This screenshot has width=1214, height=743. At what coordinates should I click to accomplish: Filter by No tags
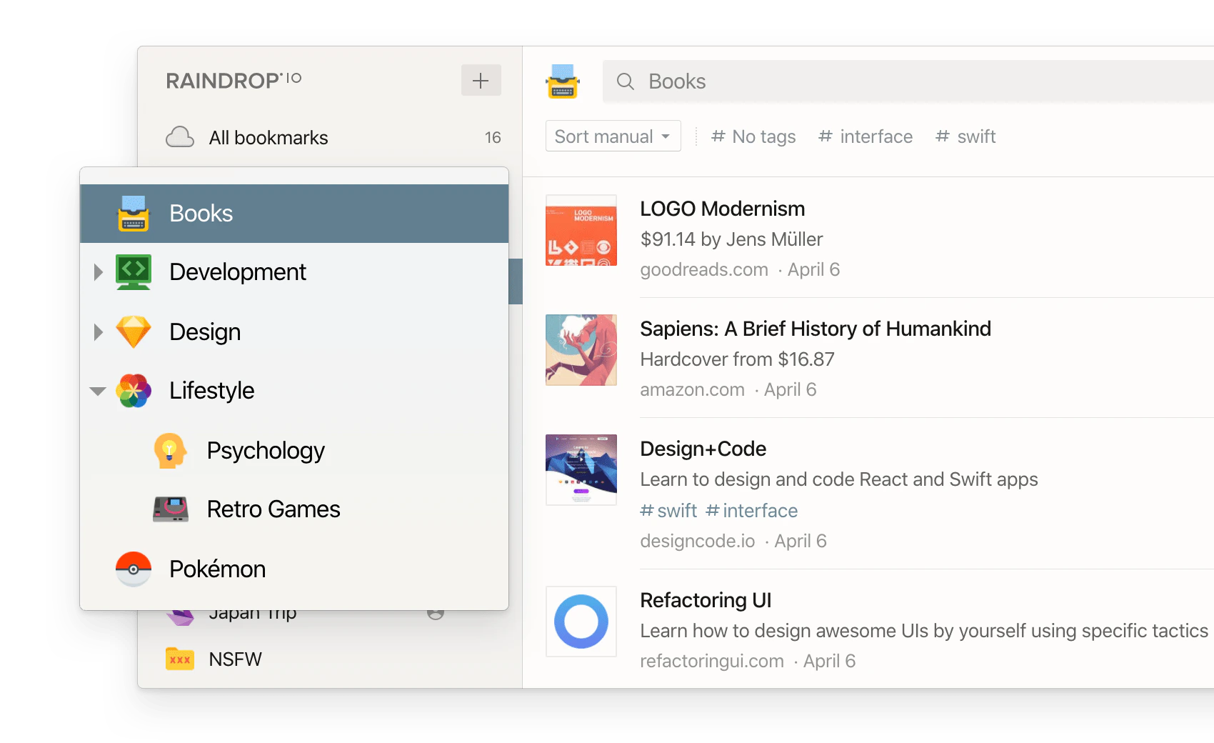click(x=753, y=136)
